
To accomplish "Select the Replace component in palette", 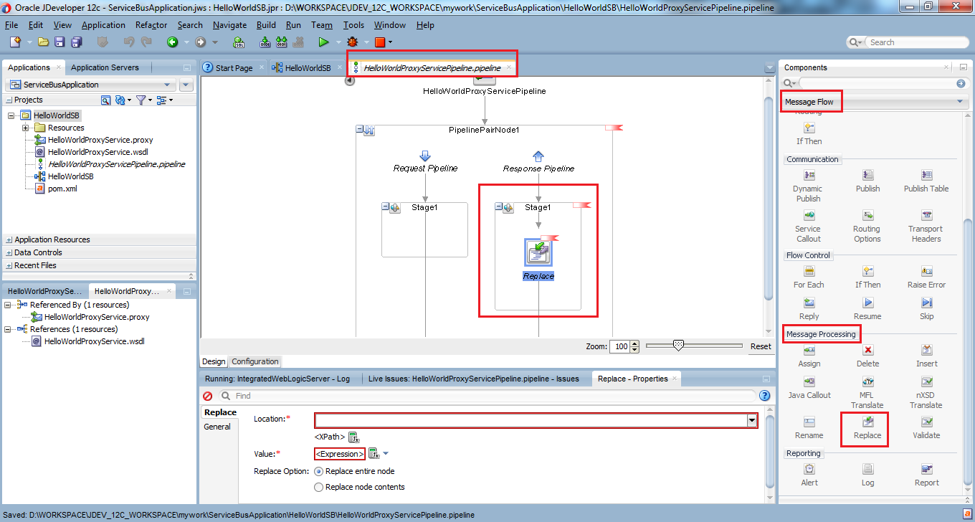I will [867, 428].
